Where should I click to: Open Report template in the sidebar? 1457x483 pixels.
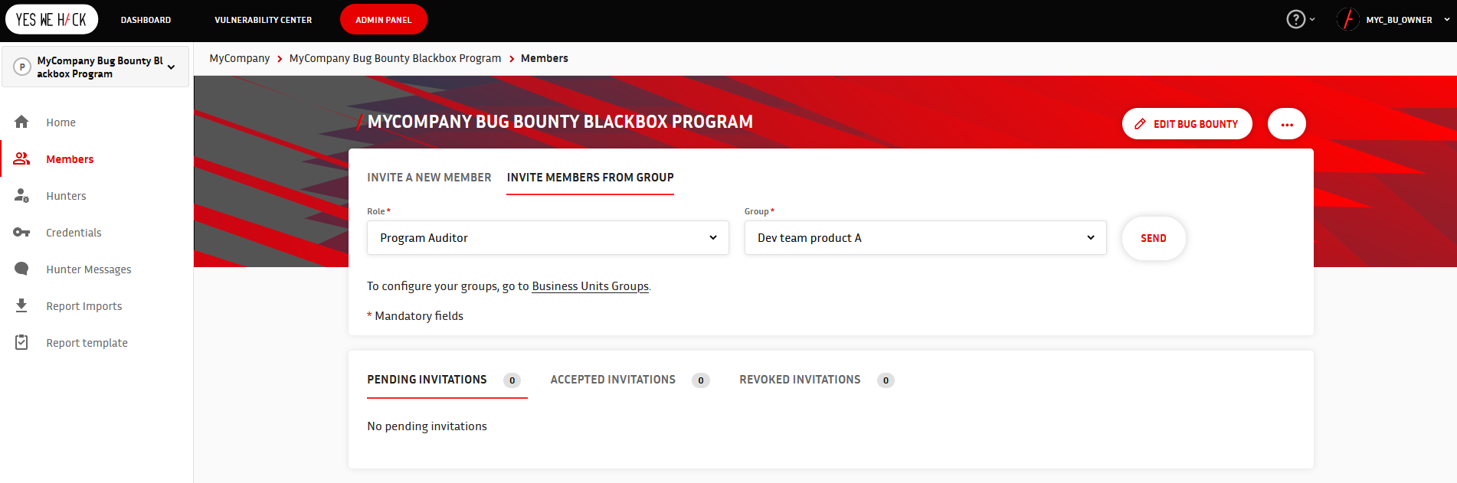[x=87, y=343]
